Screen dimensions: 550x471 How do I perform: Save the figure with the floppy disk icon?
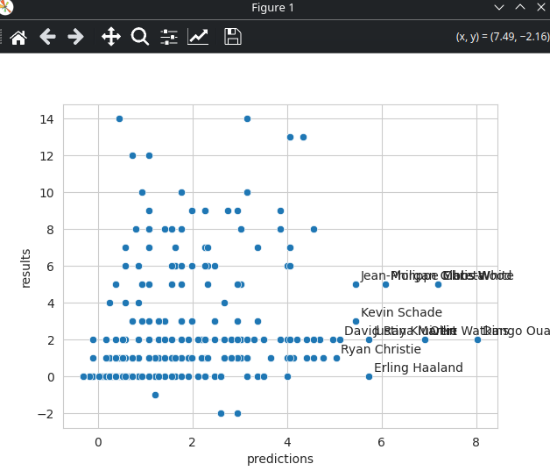232,36
